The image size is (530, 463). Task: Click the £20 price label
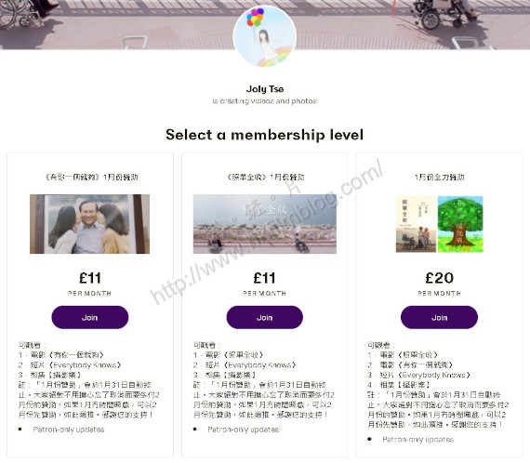(439, 278)
